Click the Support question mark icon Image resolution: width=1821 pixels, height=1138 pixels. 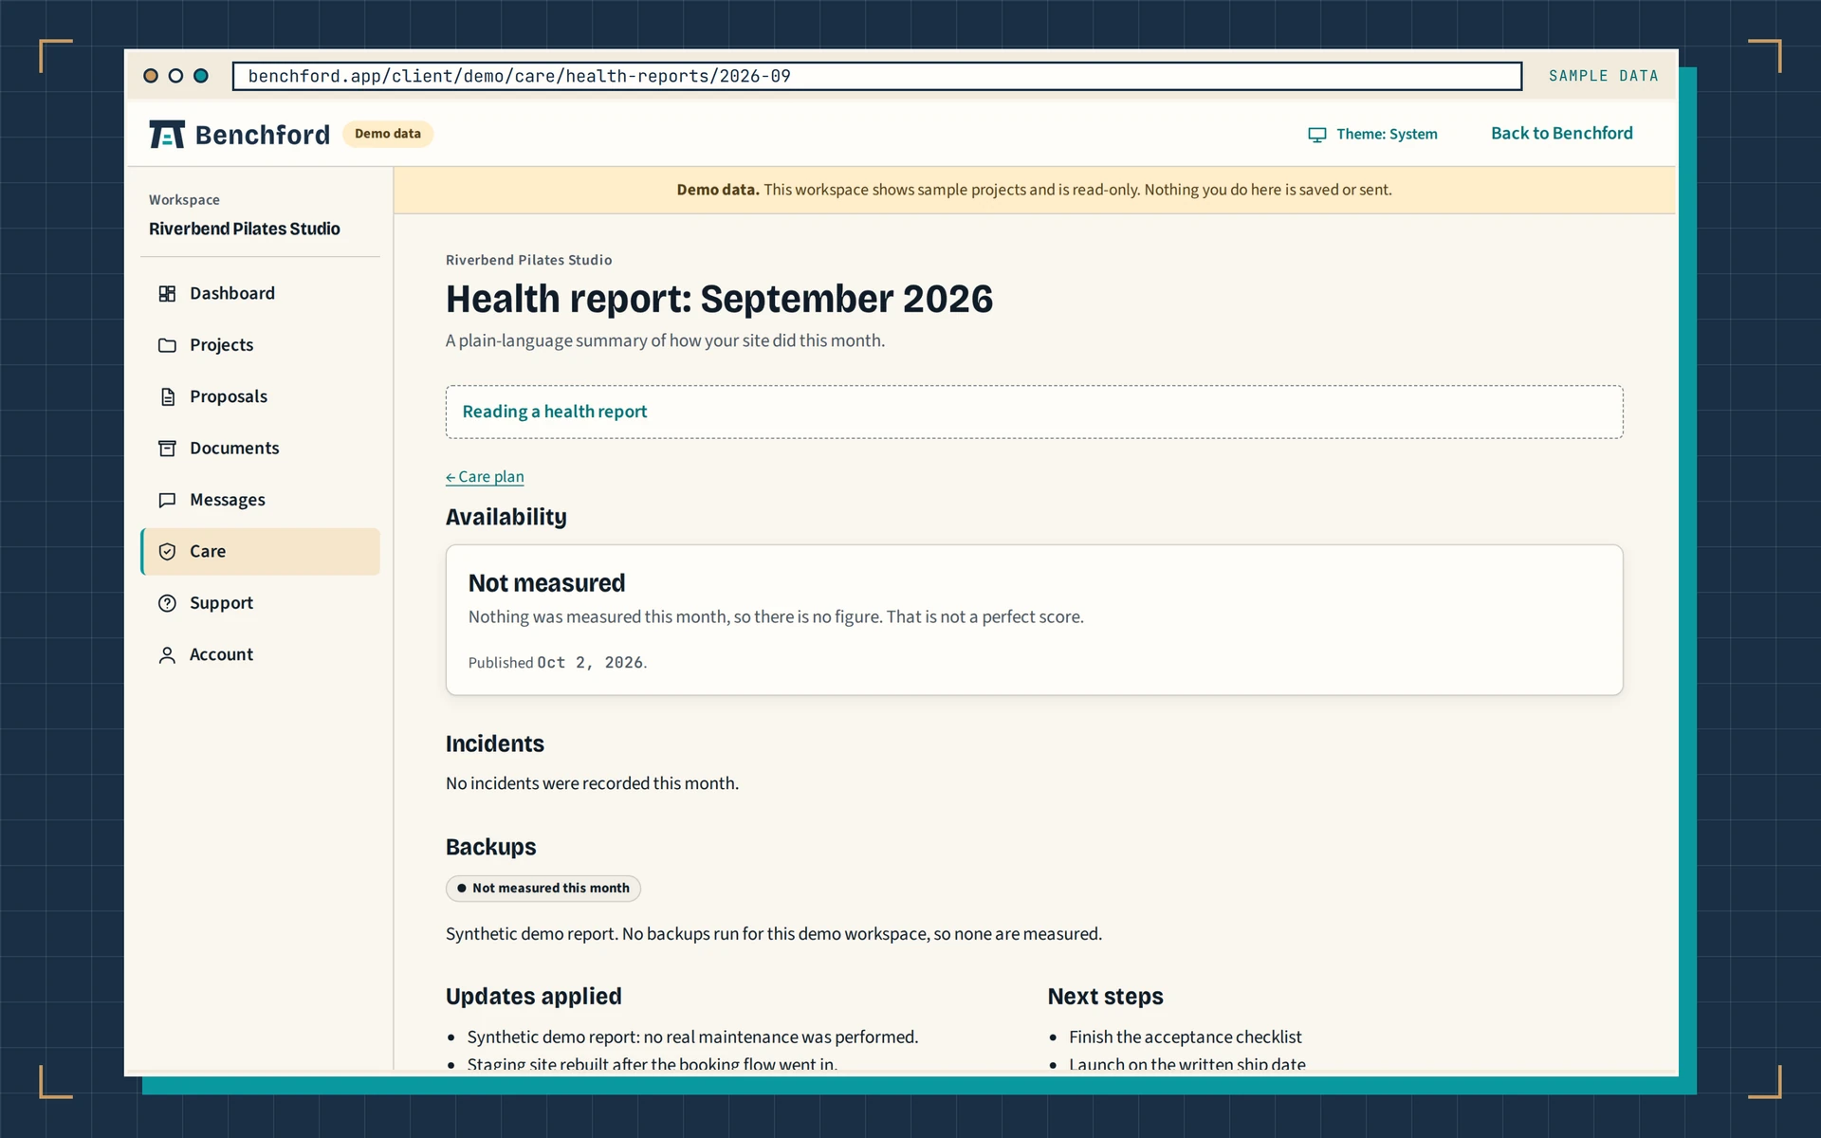coord(167,603)
